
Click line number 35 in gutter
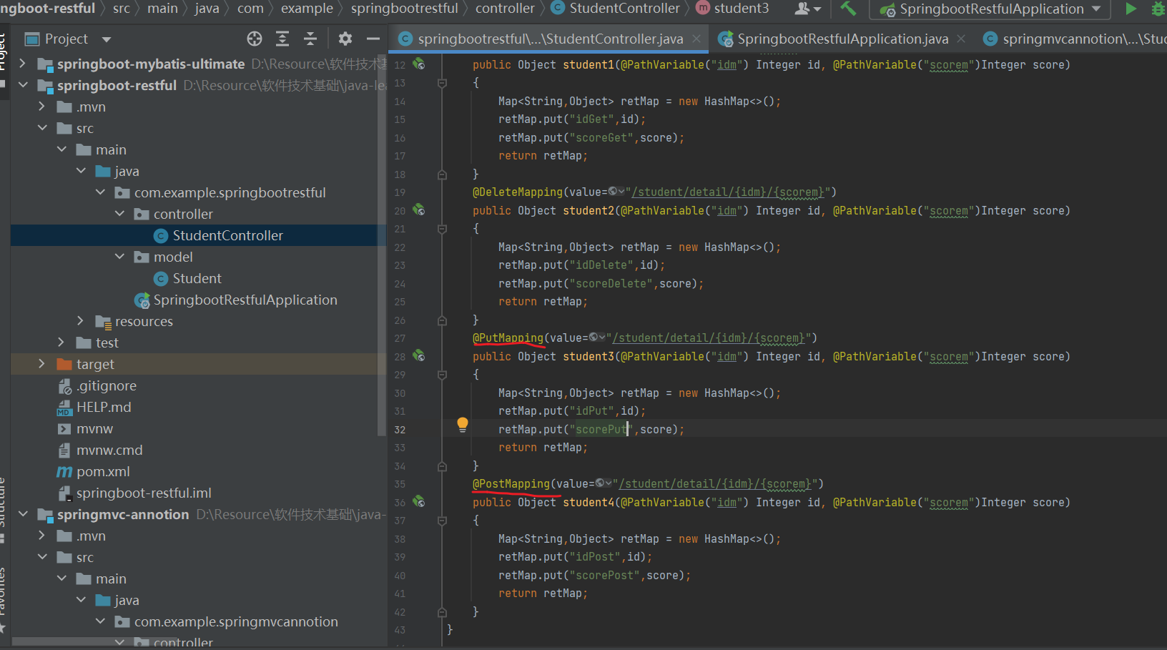(x=399, y=484)
